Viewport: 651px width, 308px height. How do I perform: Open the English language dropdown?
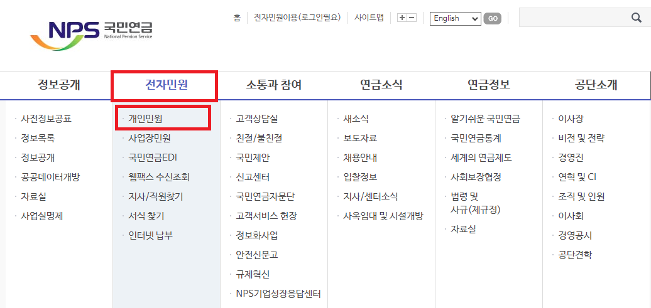455,18
